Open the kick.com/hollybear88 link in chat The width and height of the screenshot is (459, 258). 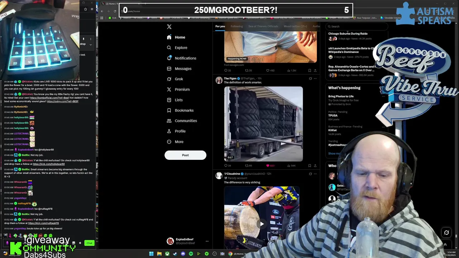(x=49, y=164)
